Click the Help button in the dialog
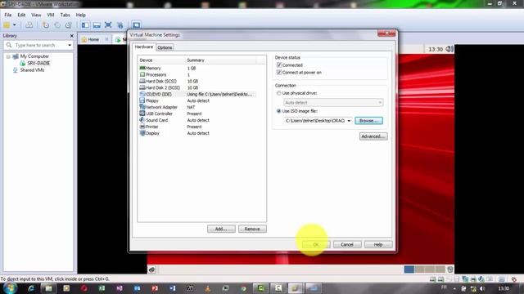Viewport: 524px width, 294px height. pyautogui.click(x=378, y=245)
